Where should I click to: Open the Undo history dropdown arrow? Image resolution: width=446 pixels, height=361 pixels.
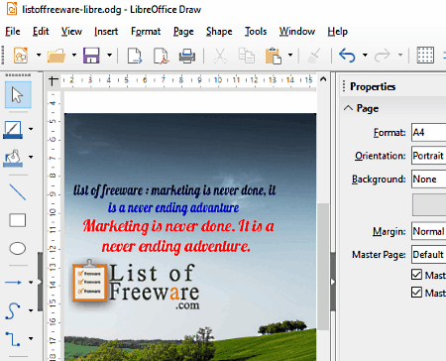[365, 55]
